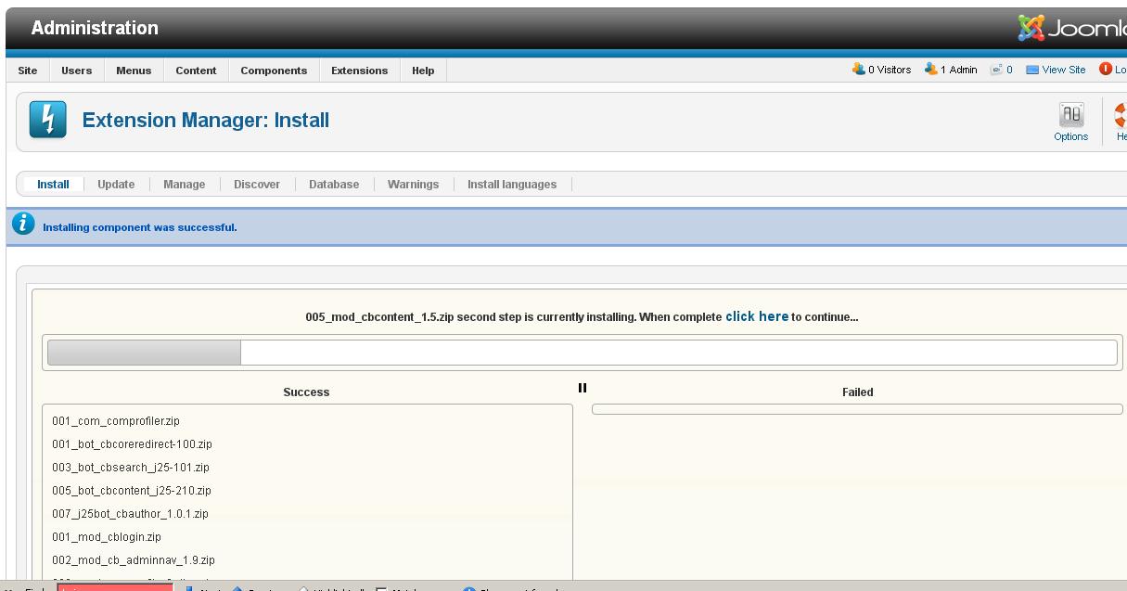The height and width of the screenshot is (591, 1127).
Task: Click the 1 Admin users icon
Action: 931,70
